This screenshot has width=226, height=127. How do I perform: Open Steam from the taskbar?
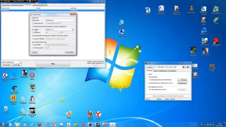click(x=98, y=125)
